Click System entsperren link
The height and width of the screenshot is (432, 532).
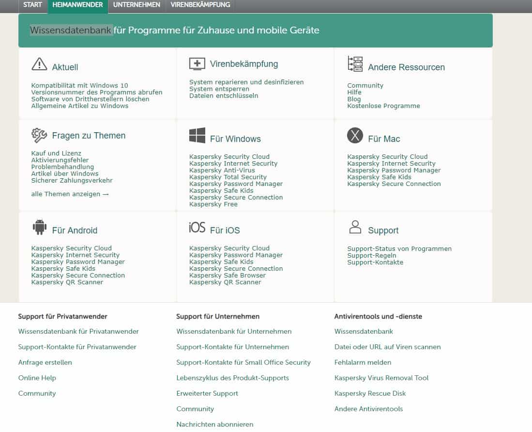[x=219, y=89]
